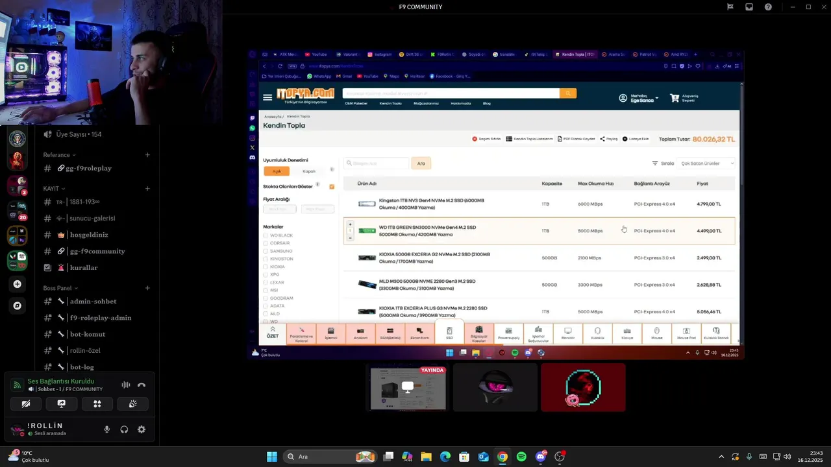
Task: Check KIOXIA brand filter
Action: pos(266,267)
